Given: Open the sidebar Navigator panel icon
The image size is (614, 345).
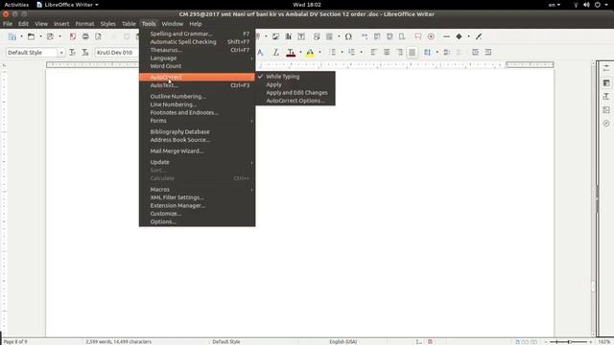Looking at the screenshot, I should click(606, 124).
